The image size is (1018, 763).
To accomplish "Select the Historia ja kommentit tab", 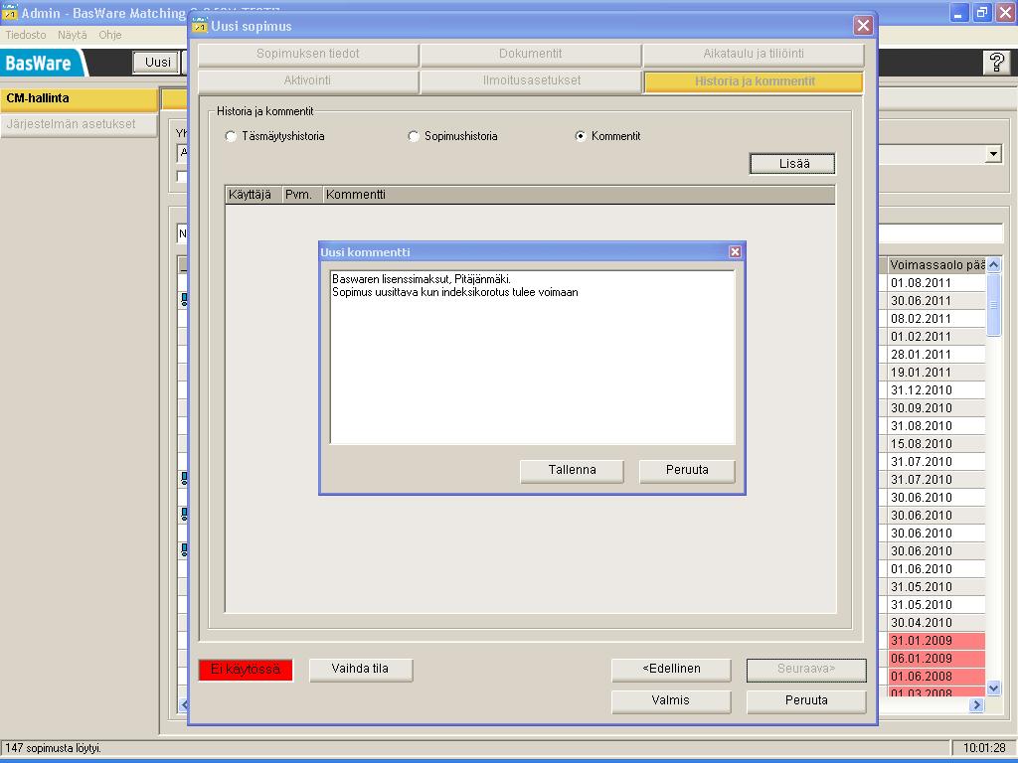I will click(x=754, y=81).
